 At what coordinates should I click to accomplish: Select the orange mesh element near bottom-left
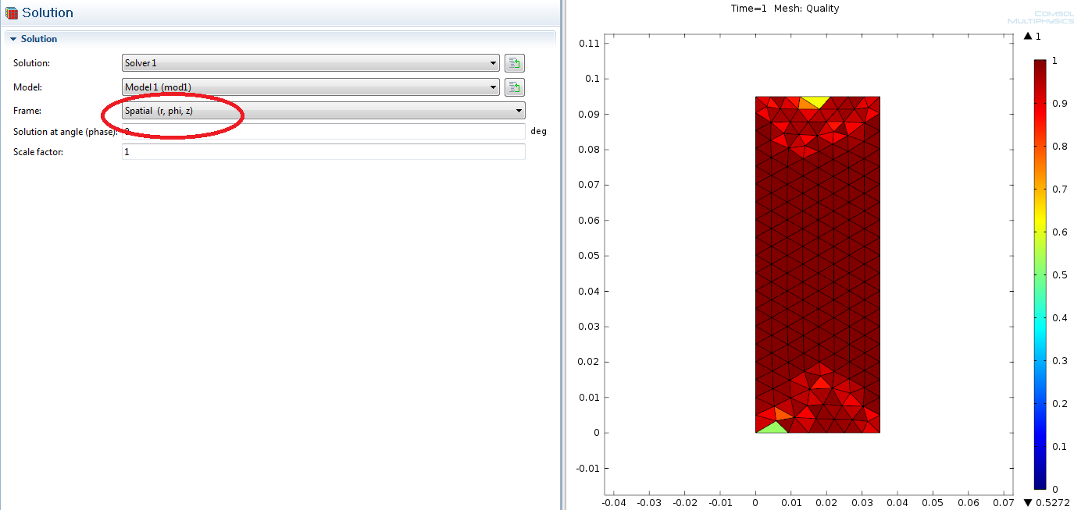point(783,413)
